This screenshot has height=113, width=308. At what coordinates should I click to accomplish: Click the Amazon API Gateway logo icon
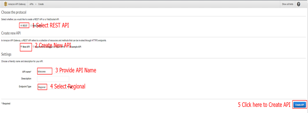[5, 4]
